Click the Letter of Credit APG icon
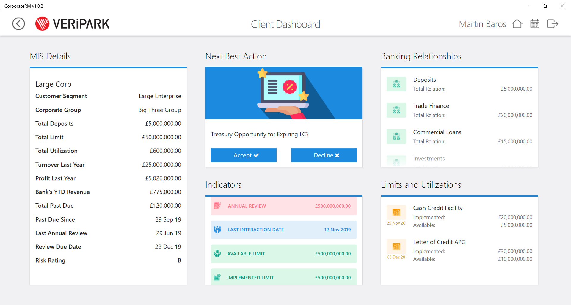571x305 pixels. (x=396, y=246)
